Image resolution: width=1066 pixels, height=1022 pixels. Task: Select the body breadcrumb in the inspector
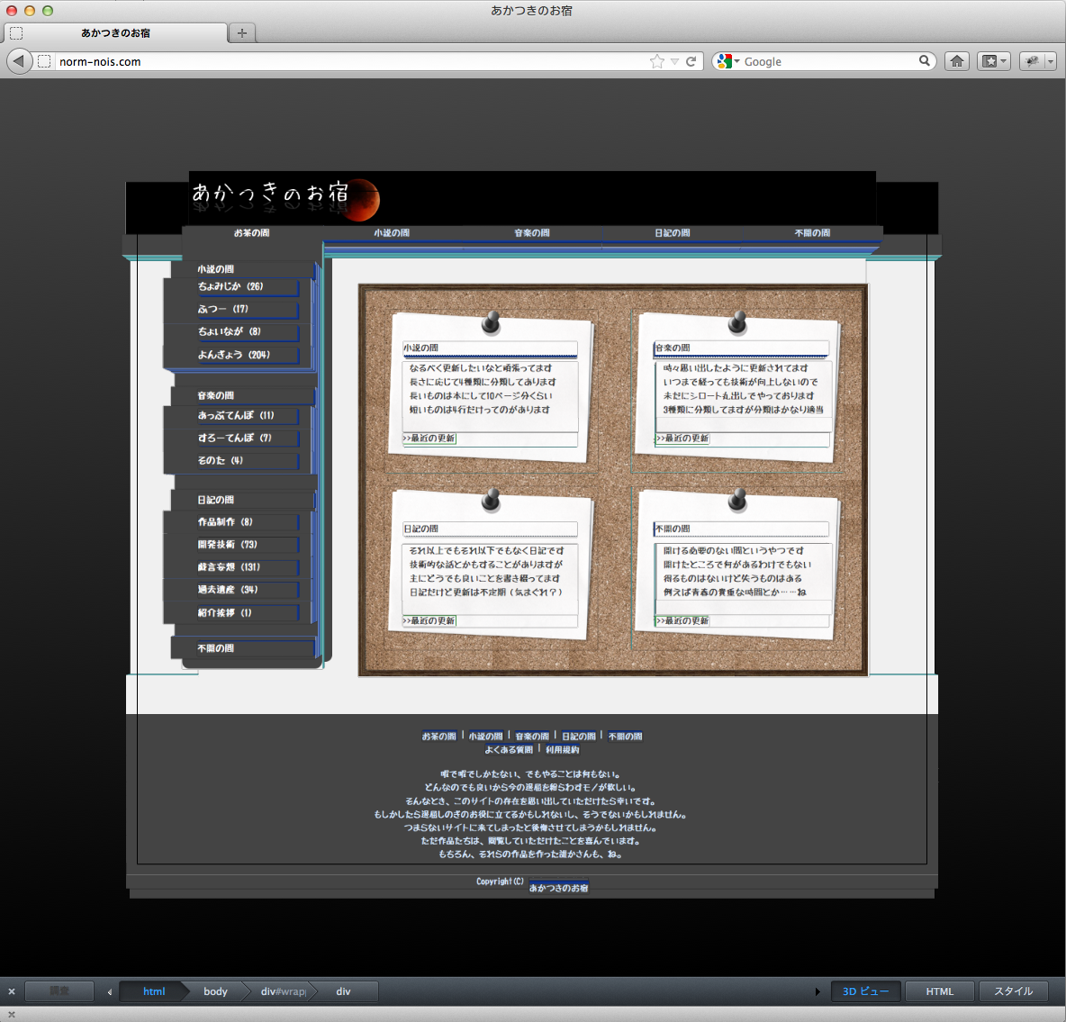[216, 991]
